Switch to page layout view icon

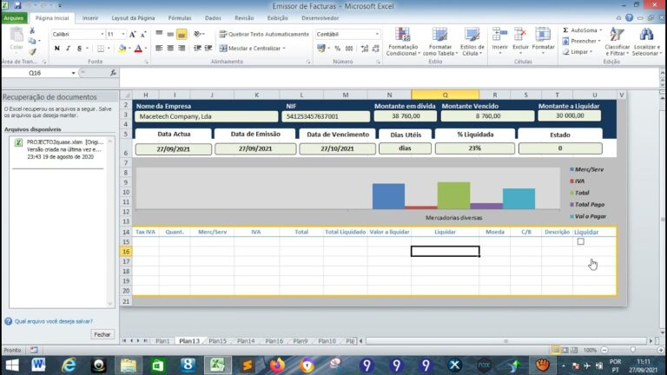tap(565, 350)
